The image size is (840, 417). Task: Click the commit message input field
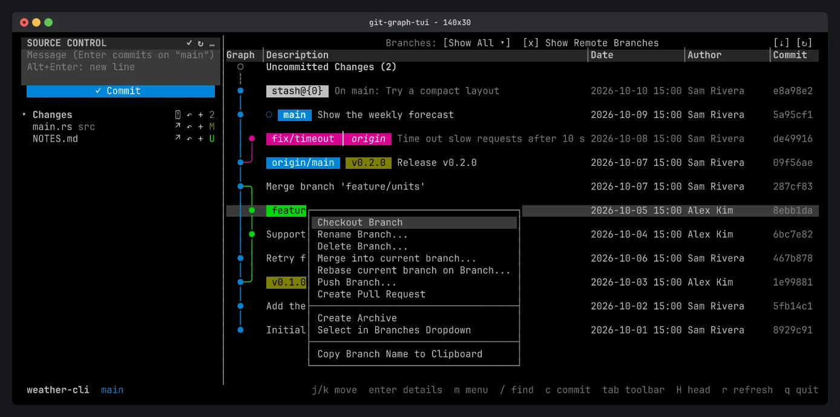tap(120, 61)
